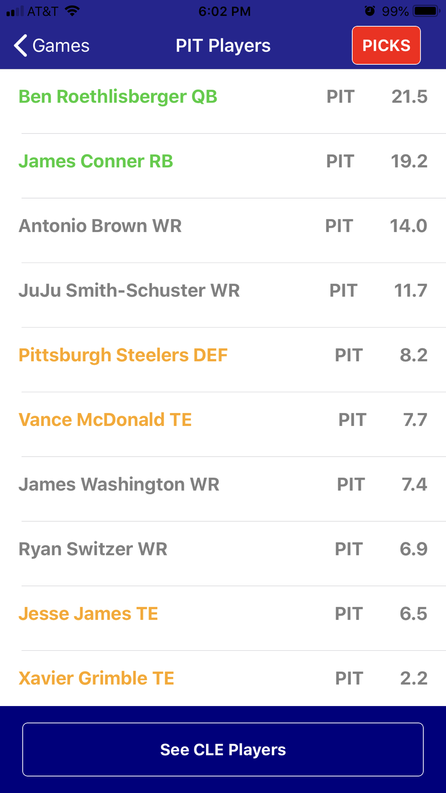Viewport: 446px width, 793px height.
Task: Pick Jesse James TE
Action: point(88,614)
